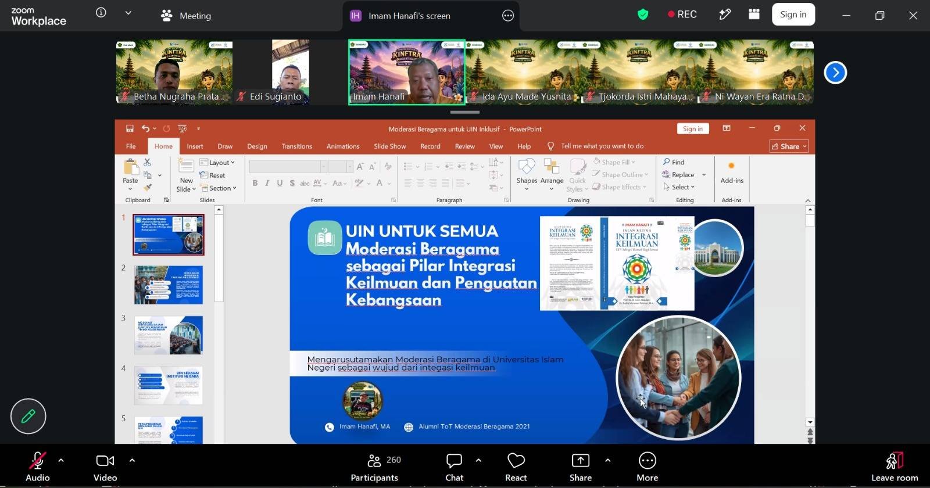Click the REC recording indicator
930x488 pixels.
coord(682,15)
